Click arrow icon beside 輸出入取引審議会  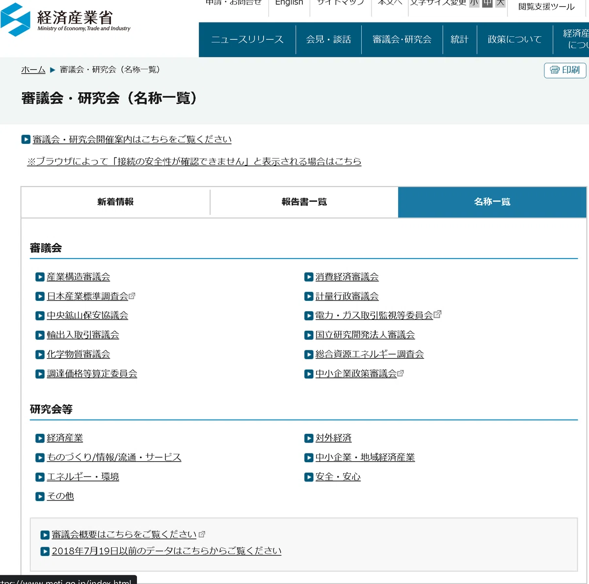pos(40,335)
